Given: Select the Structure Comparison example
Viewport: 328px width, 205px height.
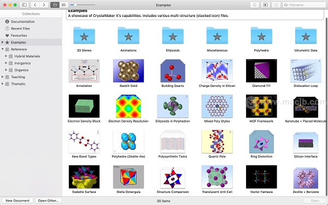Looking at the screenshot, I should pos(173,178).
